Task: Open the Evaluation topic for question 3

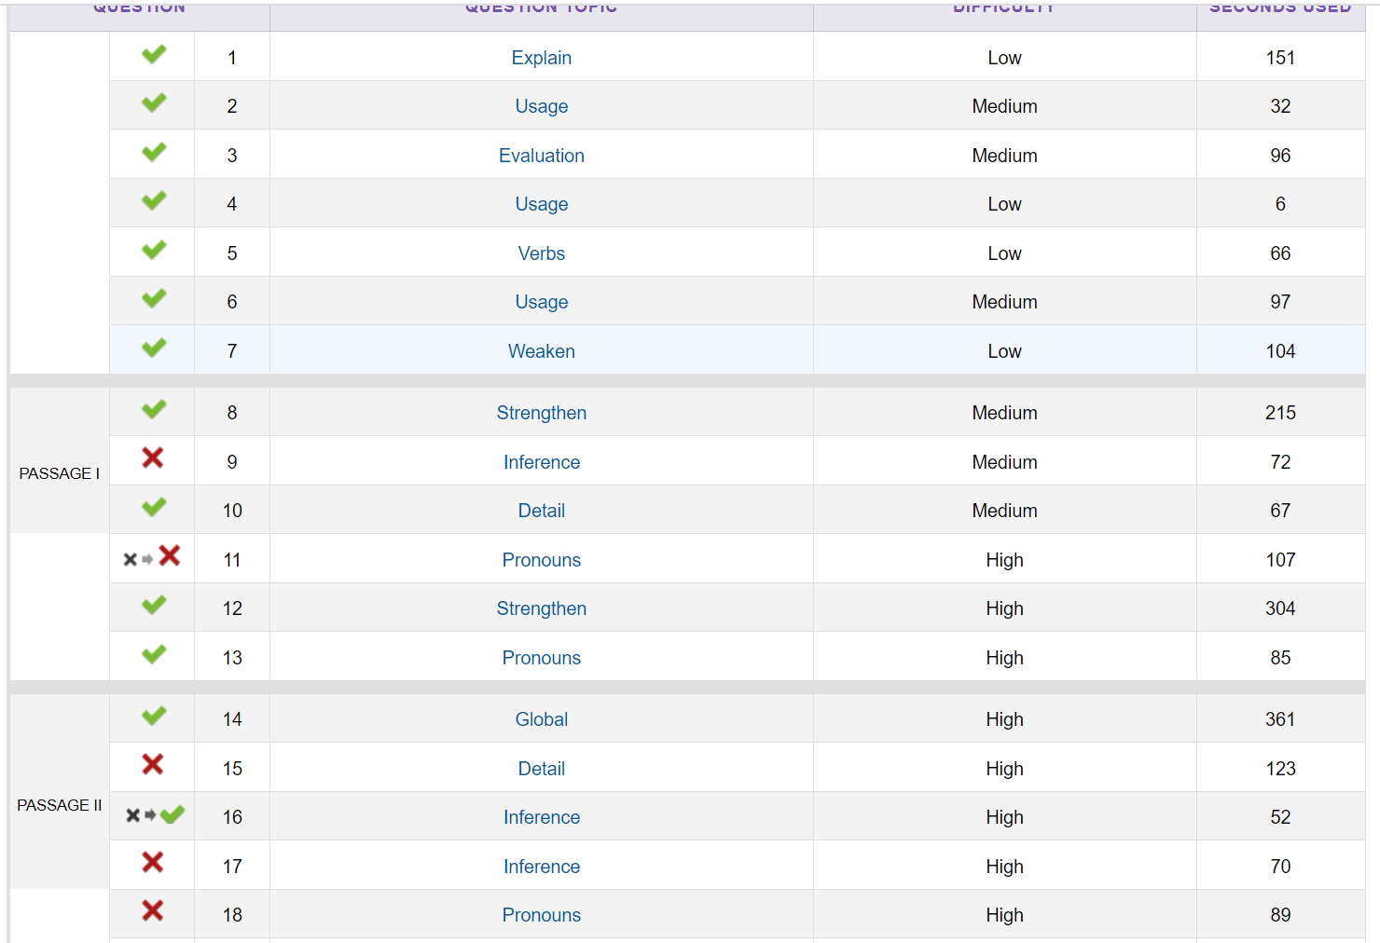Action: click(541, 156)
